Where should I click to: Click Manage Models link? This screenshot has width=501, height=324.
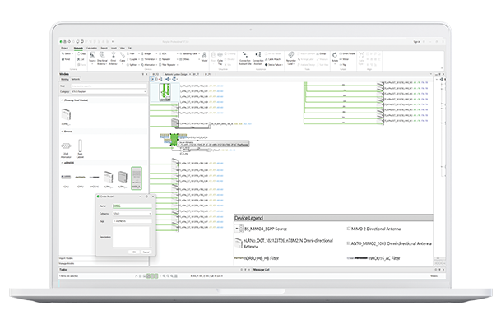[x=67, y=264]
